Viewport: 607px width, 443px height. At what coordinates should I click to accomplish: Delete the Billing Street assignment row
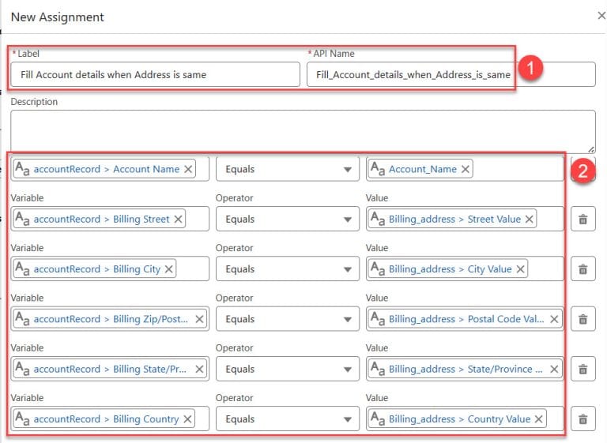click(583, 219)
